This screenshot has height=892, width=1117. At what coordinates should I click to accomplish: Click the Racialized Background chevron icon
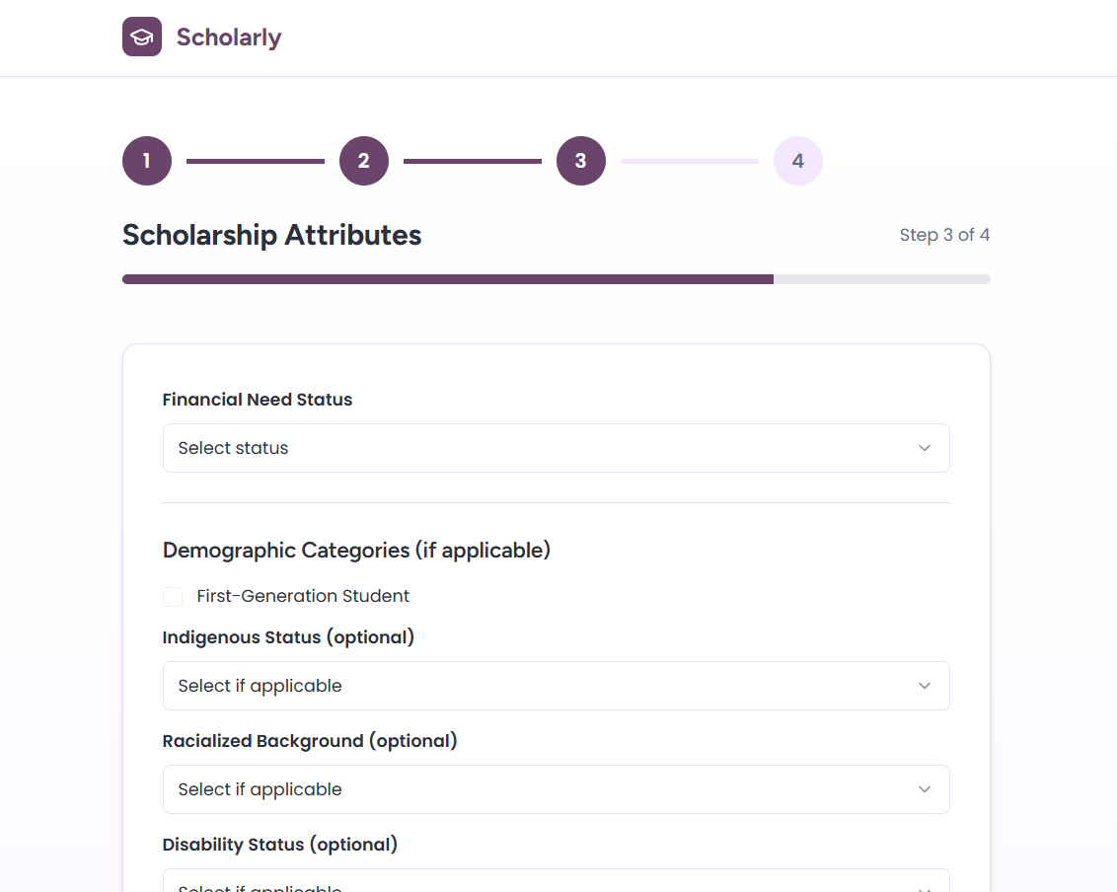[x=925, y=789]
